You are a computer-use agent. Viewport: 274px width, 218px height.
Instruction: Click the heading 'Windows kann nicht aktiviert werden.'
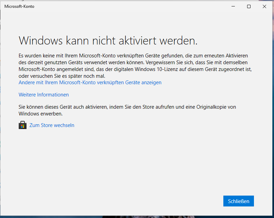point(108,41)
